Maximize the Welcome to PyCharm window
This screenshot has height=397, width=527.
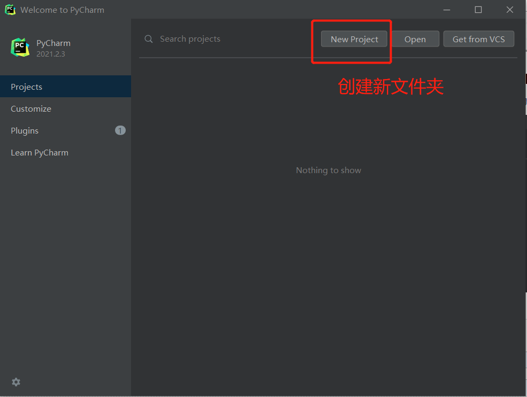click(478, 10)
